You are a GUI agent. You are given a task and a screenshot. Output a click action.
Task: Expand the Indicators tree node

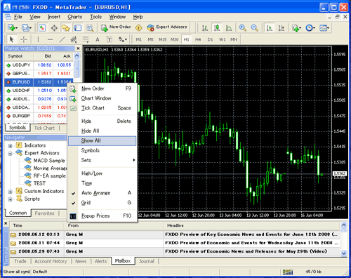pos(10,146)
